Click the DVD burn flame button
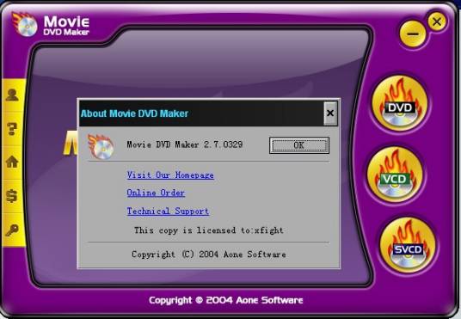The height and width of the screenshot is (319, 461). [400, 104]
